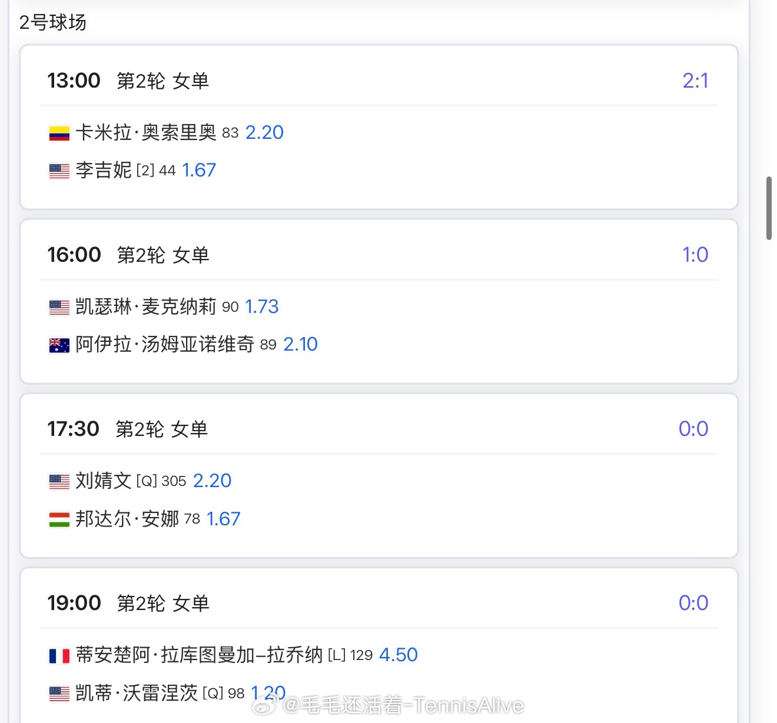Click US flag beside 凯蒂·沃雷涅茨
777x723 pixels.
point(59,693)
